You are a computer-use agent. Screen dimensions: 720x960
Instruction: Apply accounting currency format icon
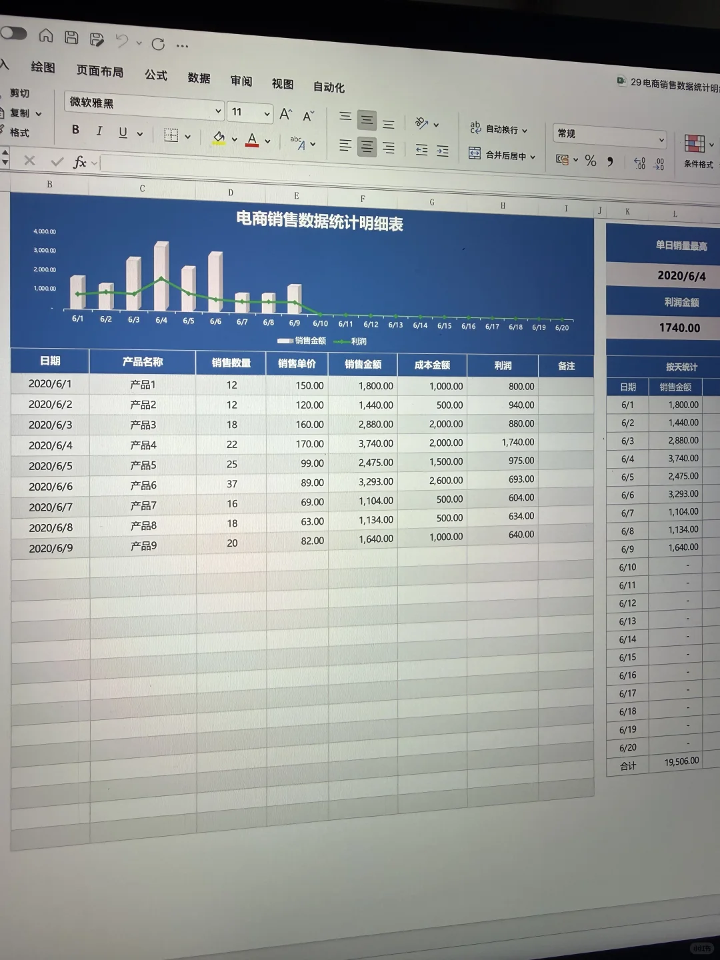(x=563, y=159)
